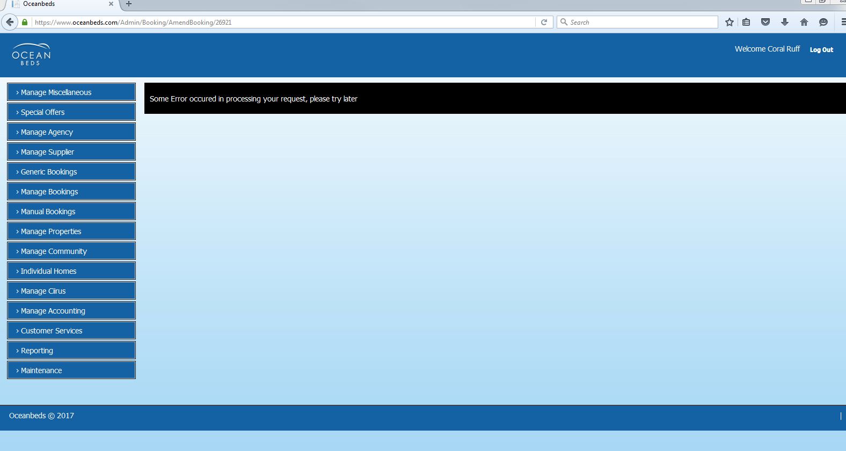Click the error message text
This screenshot has width=846, height=451.
pos(253,99)
